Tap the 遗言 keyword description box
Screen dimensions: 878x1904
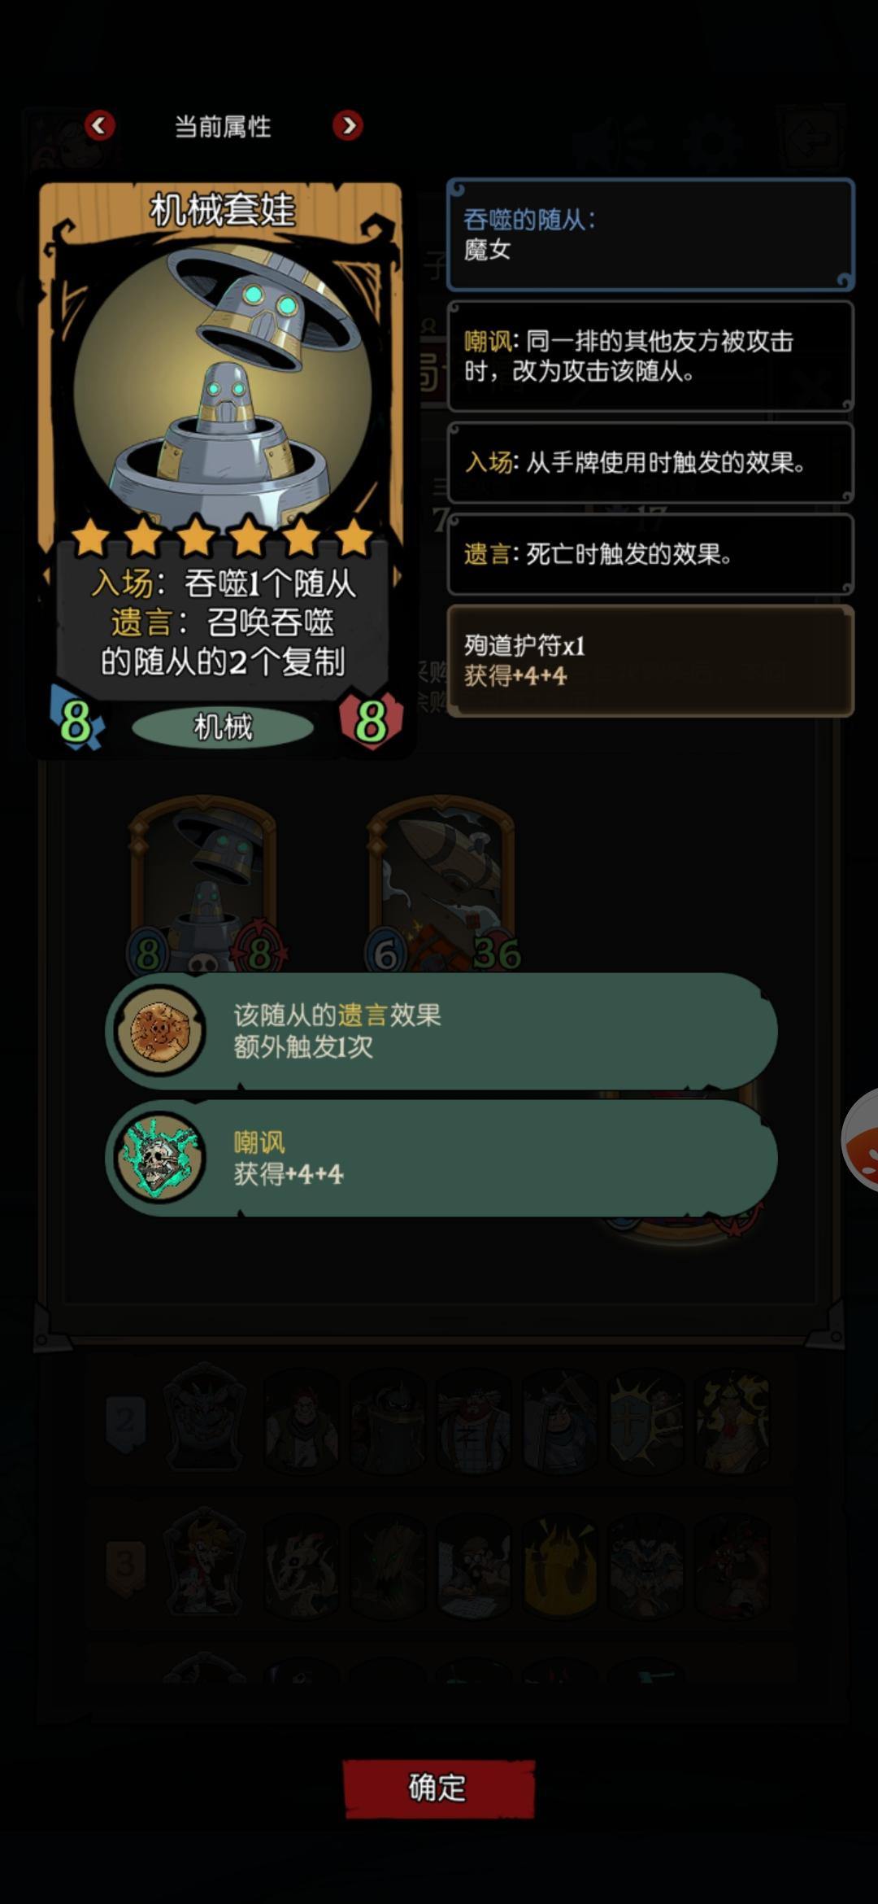tap(650, 554)
